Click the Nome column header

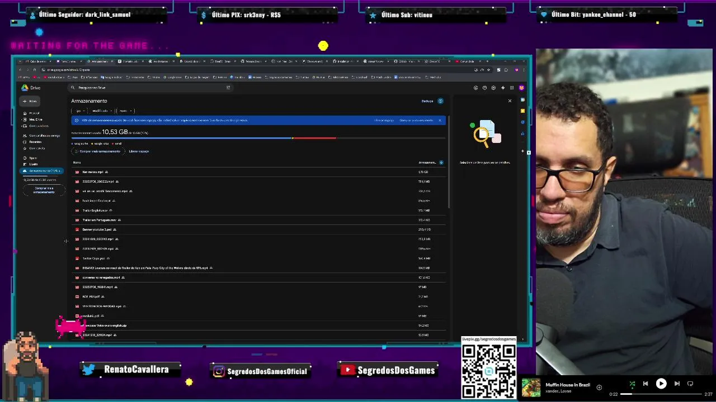77,162
